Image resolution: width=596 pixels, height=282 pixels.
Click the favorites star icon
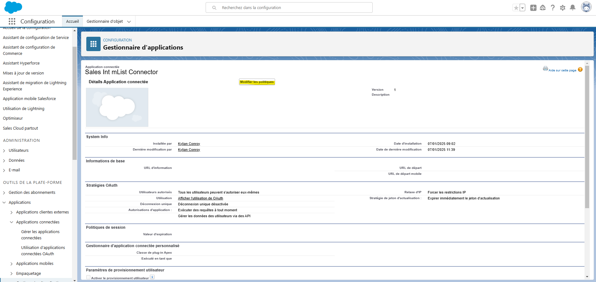516,8
